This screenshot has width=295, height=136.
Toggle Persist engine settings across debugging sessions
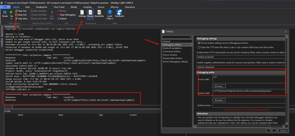pyautogui.click(x=199, y=43)
